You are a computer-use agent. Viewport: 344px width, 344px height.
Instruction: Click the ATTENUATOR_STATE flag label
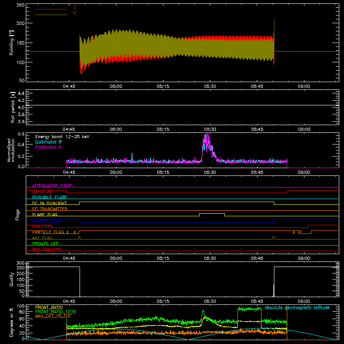point(52,186)
